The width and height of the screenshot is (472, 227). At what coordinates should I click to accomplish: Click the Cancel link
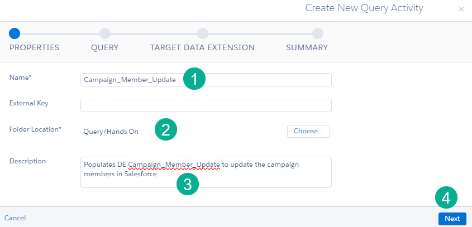[15, 218]
